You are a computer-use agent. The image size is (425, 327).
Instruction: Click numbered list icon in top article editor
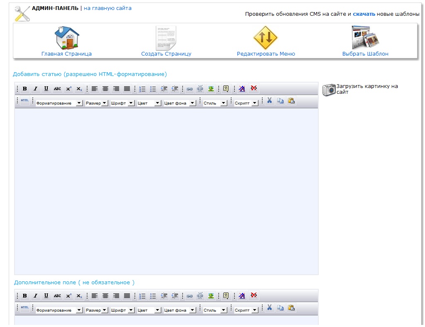[x=142, y=88]
